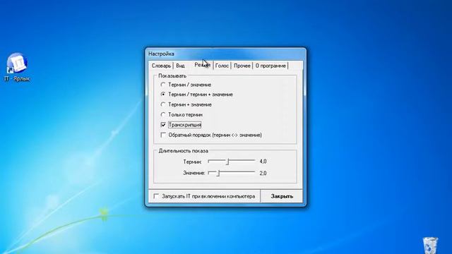Click the Настройка window title bar

click(226, 54)
